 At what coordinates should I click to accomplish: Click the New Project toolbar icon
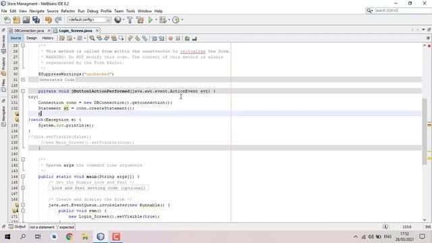pyautogui.click(x=16, y=20)
